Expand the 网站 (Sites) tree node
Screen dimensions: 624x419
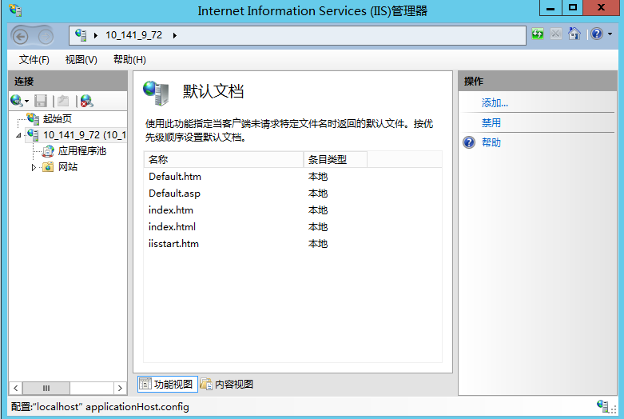[34, 167]
